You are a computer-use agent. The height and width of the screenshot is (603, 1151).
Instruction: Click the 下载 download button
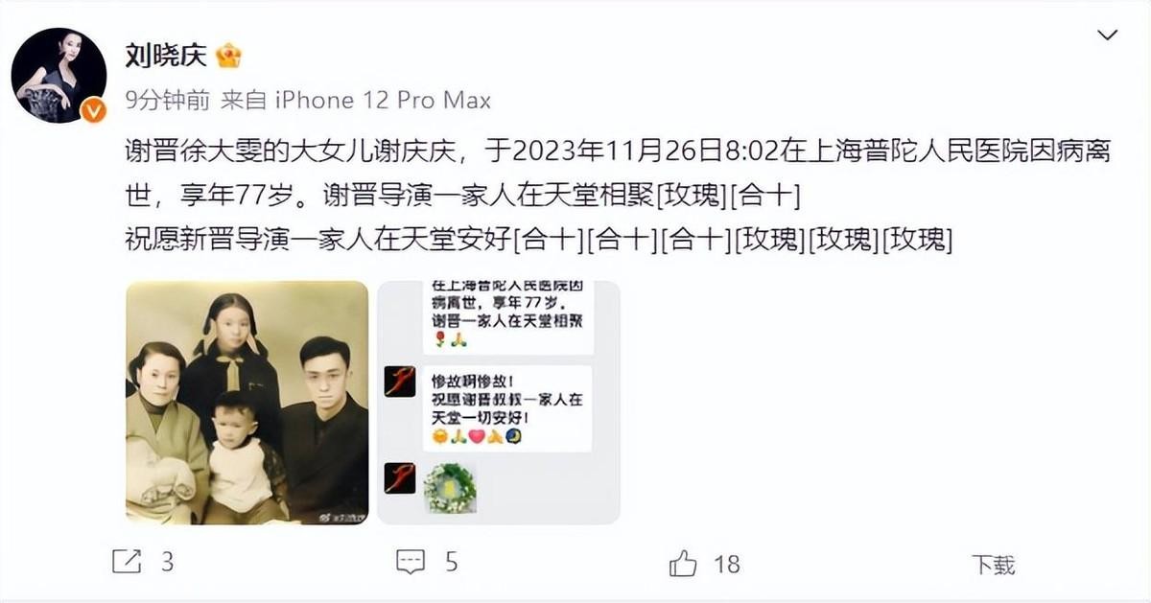pos(993,564)
